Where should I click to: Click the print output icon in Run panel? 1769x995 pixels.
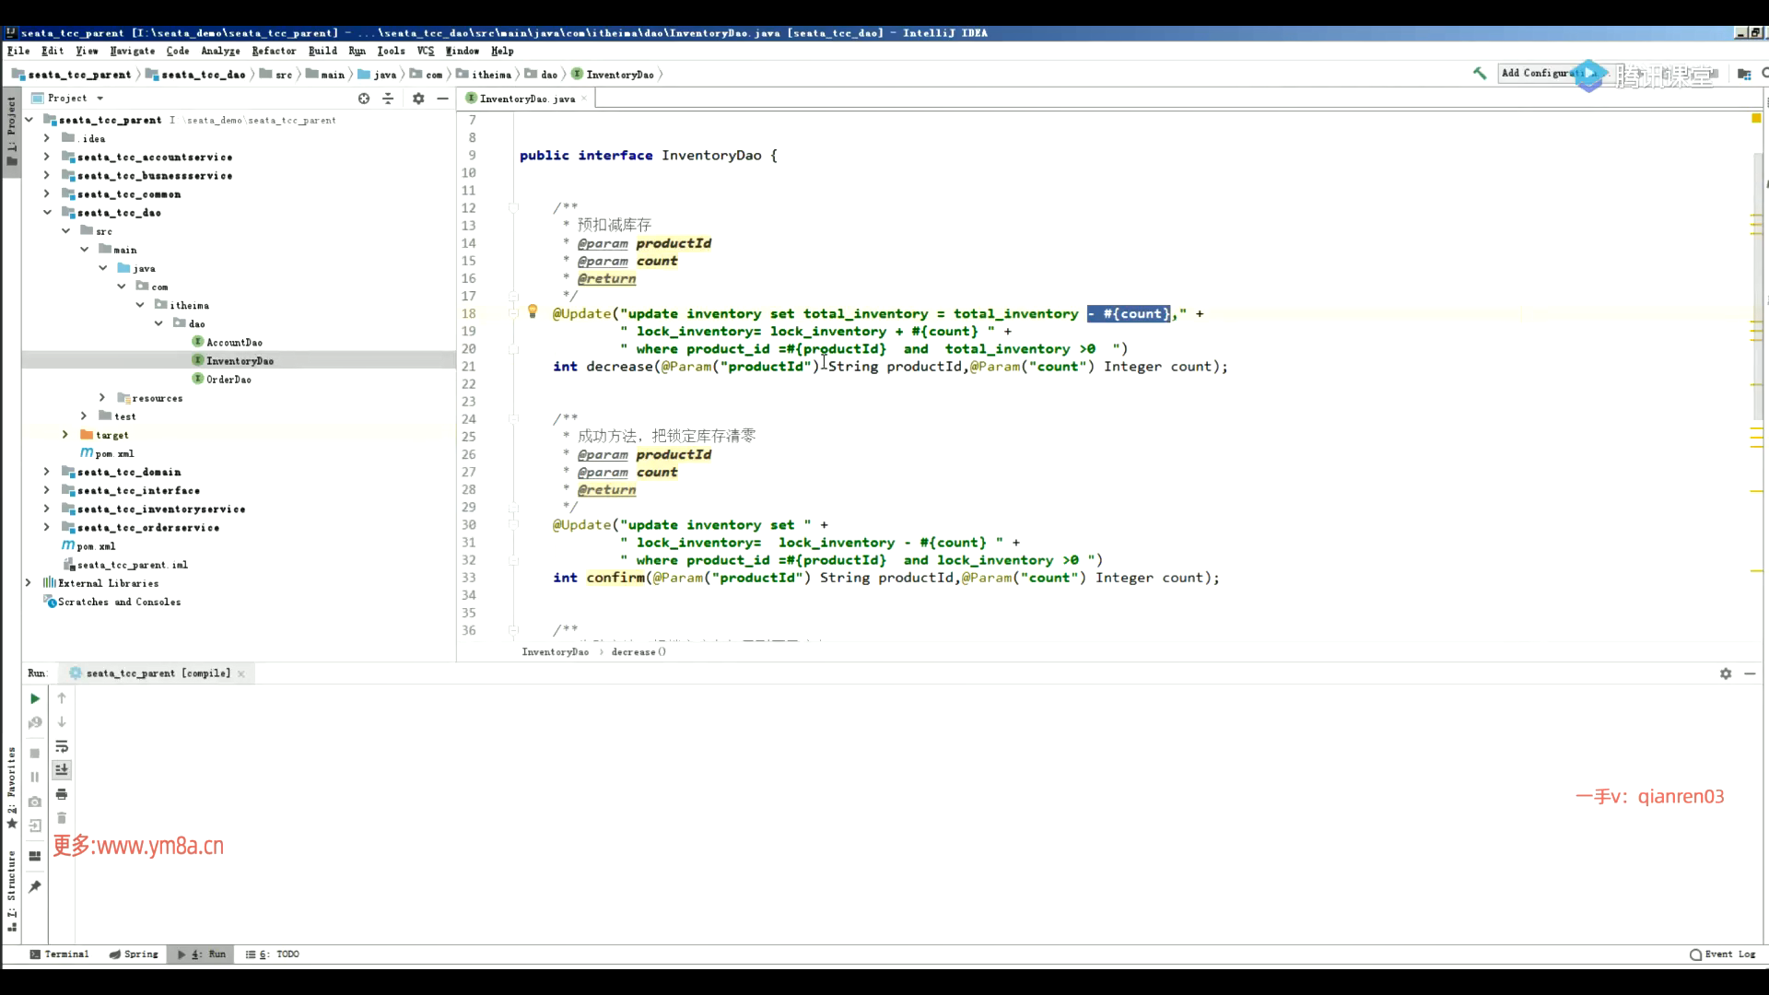pyautogui.click(x=62, y=794)
